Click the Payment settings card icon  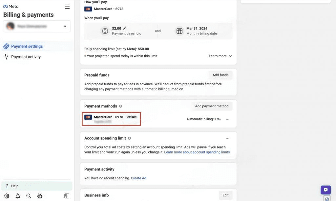click(6, 46)
